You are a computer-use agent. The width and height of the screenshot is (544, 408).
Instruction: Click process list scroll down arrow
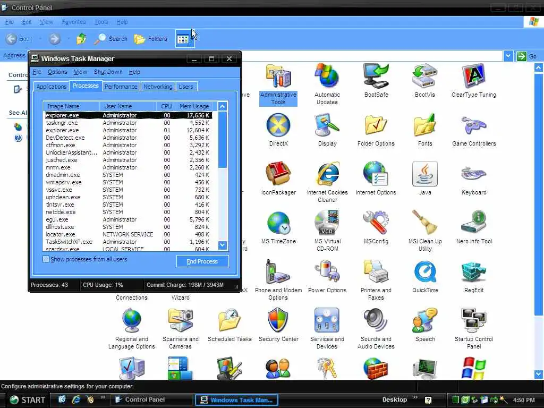click(223, 245)
